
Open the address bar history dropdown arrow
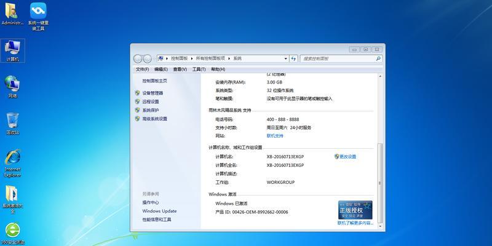tap(285, 58)
